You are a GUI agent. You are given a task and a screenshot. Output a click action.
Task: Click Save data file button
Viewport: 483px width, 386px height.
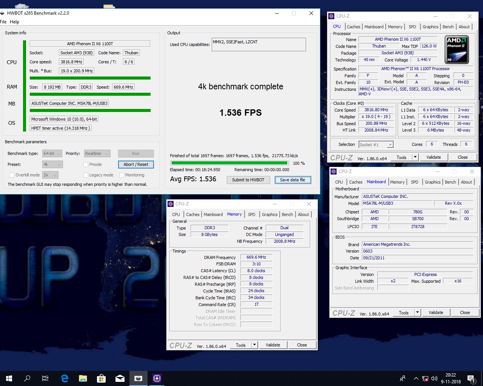click(292, 180)
